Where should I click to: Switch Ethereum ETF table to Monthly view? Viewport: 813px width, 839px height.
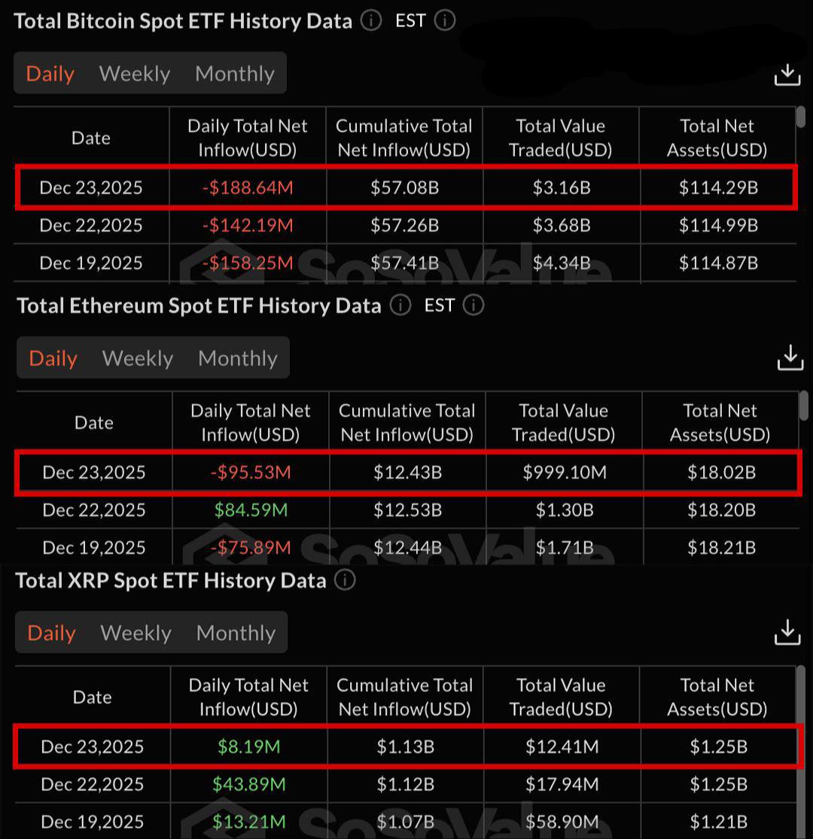237,358
